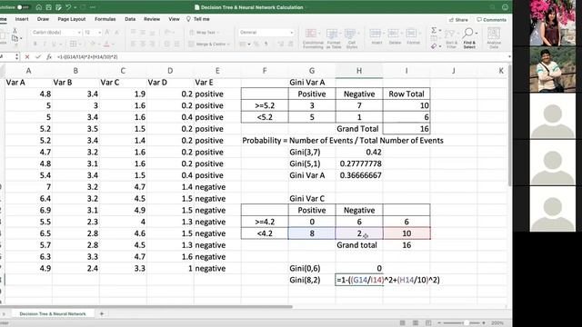Screen dimensions: 582x327
Task: Toggle Wrap Text
Action: (203, 33)
